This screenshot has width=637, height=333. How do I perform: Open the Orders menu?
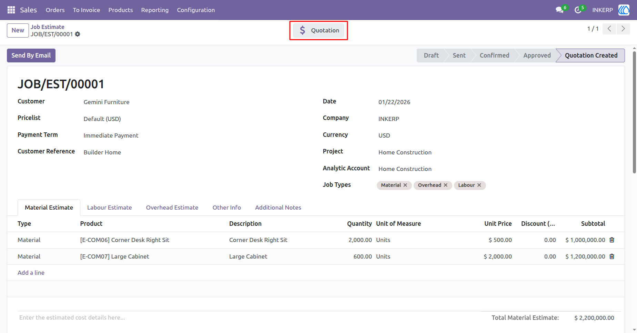pos(55,10)
